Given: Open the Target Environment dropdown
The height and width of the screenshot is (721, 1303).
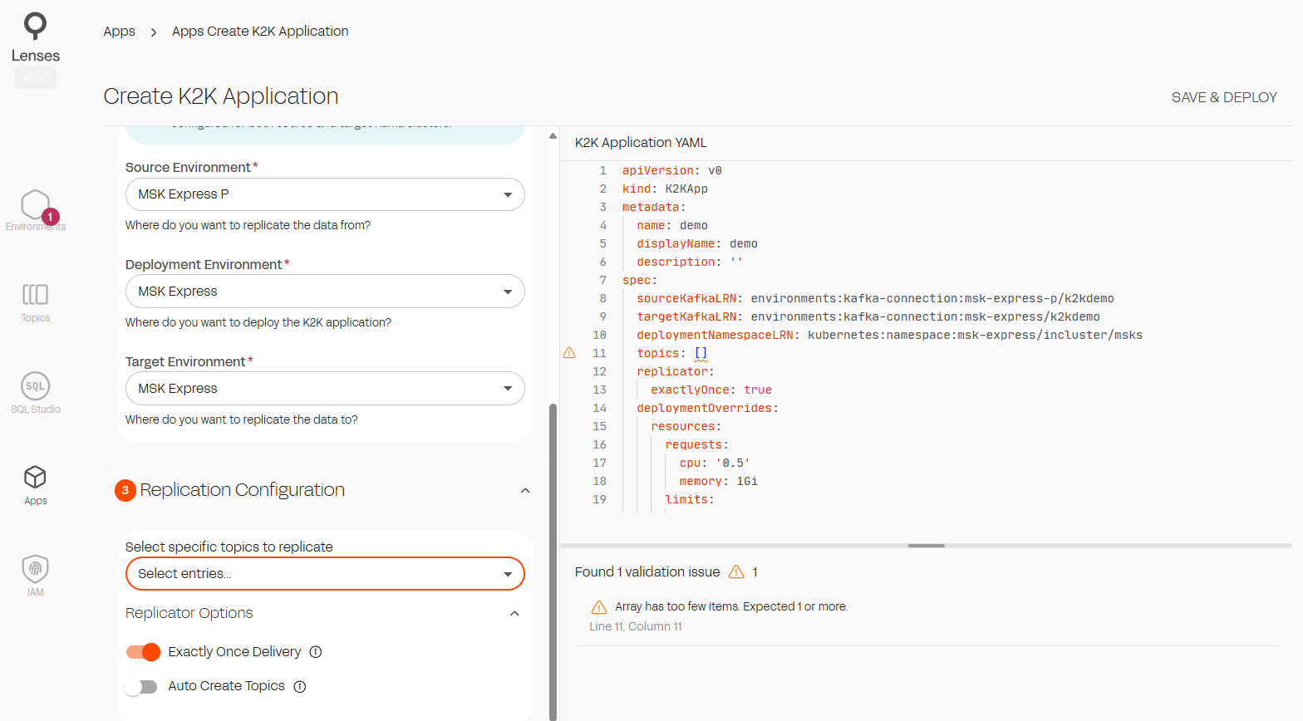Looking at the screenshot, I should click(x=324, y=389).
